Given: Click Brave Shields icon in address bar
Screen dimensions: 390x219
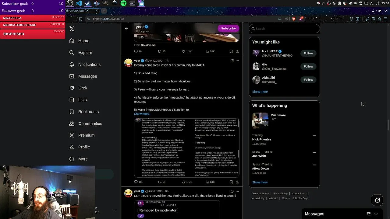Looking at the screenshot, I should 294,19.
